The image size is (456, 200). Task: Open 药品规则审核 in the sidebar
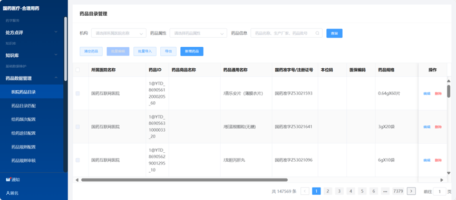pyautogui.click(x=32, y=160)
